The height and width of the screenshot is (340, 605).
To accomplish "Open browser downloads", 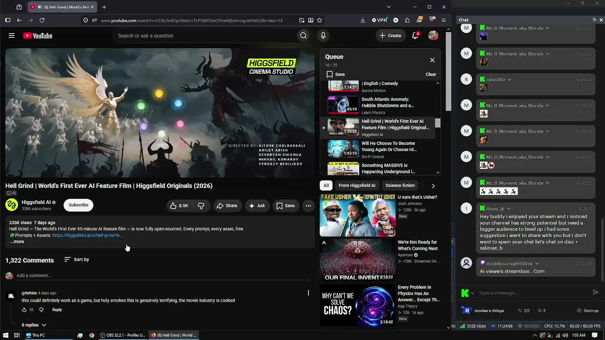I will coord(363,20).
